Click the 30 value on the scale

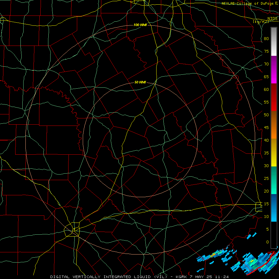266,166
